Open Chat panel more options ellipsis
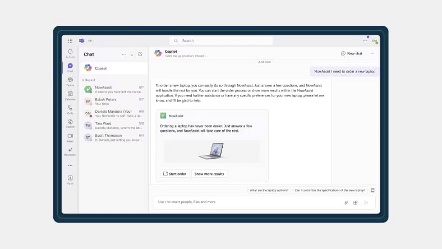442x249 pixels. (124, 54)
